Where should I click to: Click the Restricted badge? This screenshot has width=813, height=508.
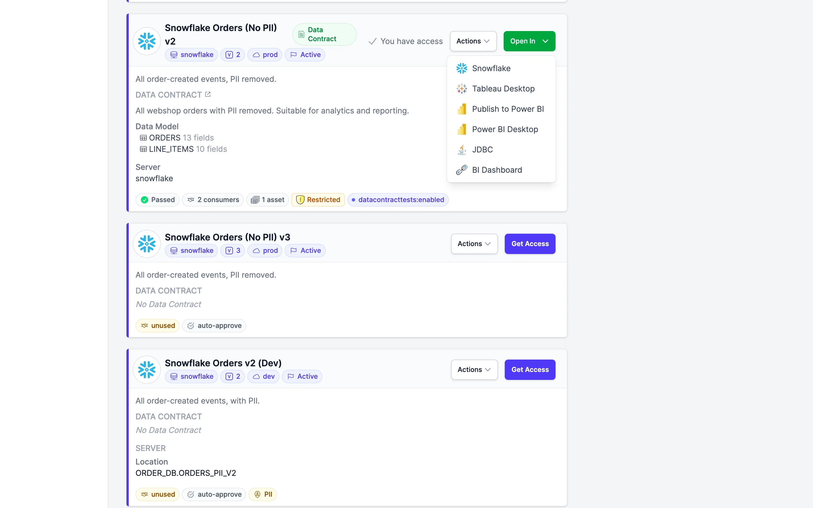click(x=318, y=200)
